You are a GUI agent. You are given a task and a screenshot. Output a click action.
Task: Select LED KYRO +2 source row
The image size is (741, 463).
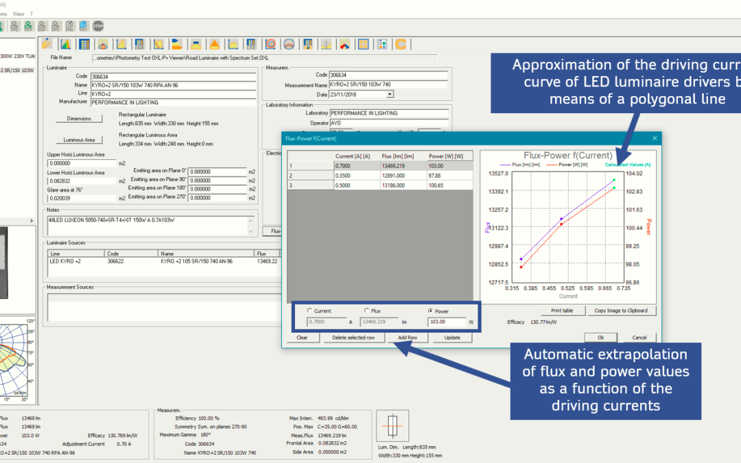coord(164,261)
